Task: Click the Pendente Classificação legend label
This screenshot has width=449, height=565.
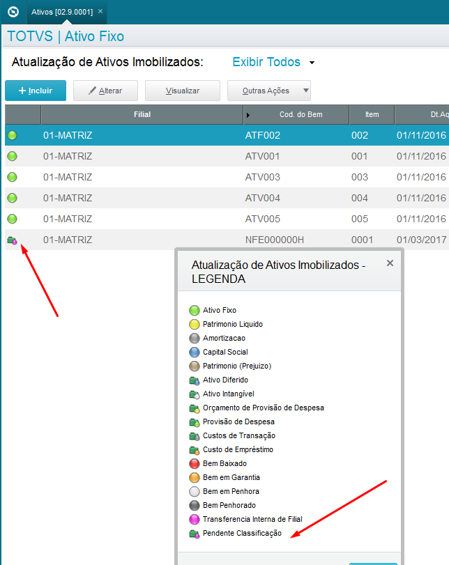Action: click(242, 533)
